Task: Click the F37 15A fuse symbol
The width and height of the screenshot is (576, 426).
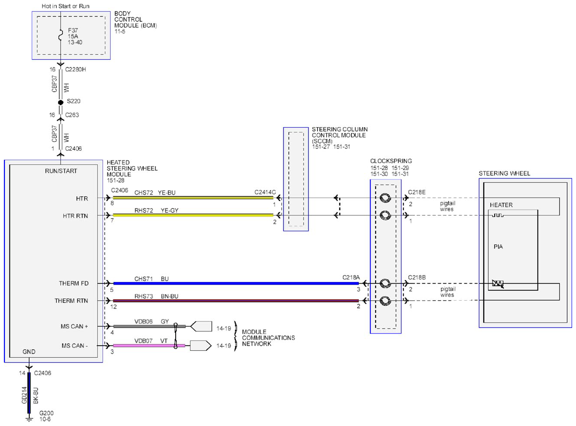Action: (x=61, y=35)
